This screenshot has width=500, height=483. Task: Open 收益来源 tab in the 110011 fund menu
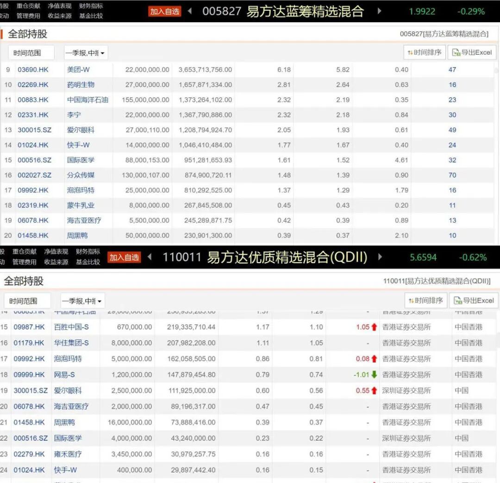pos(56,262)
